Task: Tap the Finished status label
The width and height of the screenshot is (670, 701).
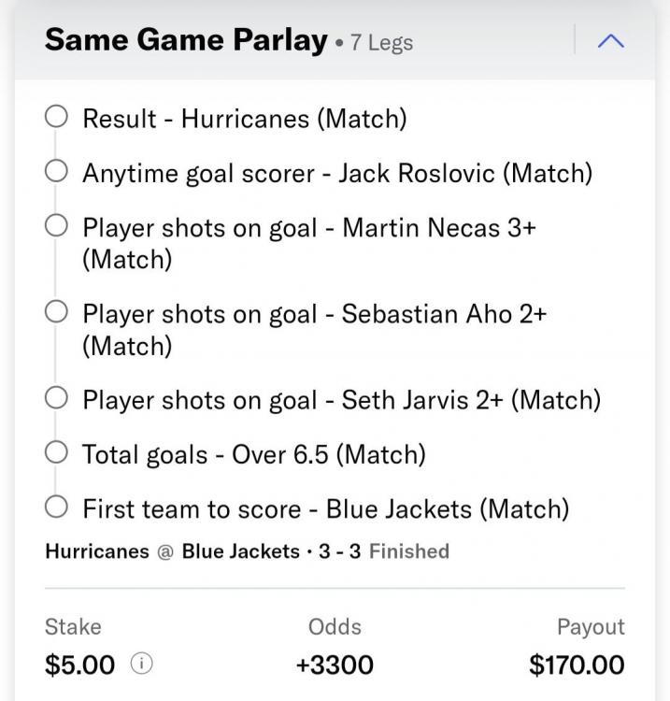Action: 409,551
